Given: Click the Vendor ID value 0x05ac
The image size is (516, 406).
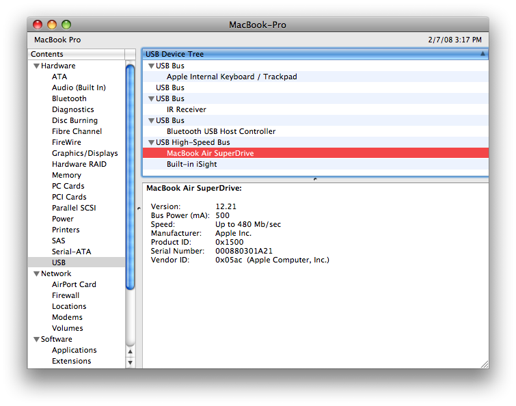Looking at the screenshot, I should pyautogui.click(x=229, y=260).
